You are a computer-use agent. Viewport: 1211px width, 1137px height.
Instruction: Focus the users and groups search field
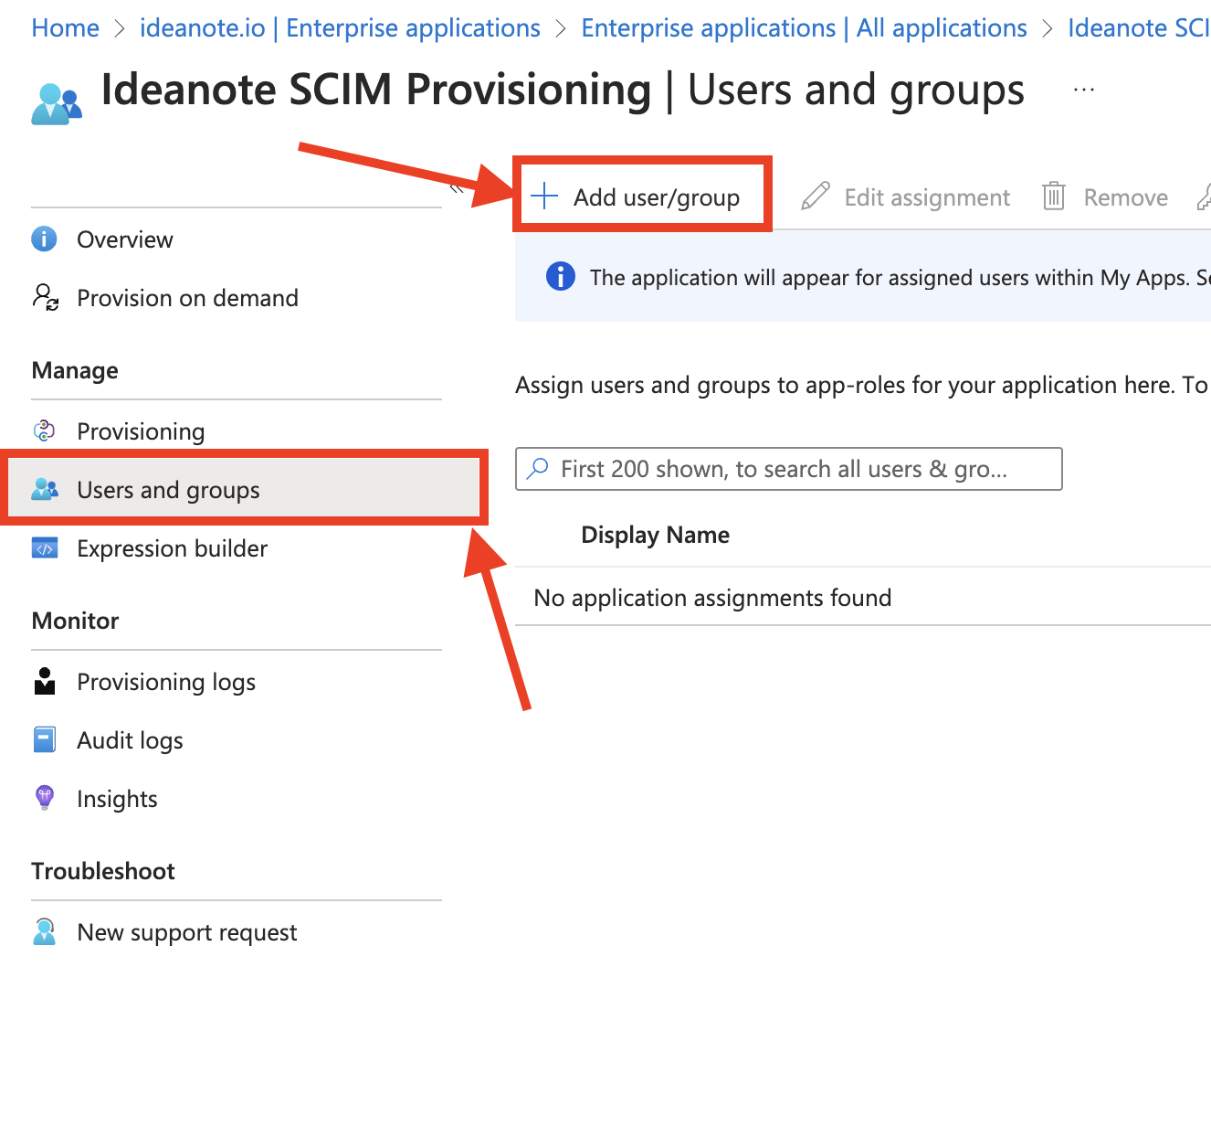pyautogui.click(x=789, y=469)
